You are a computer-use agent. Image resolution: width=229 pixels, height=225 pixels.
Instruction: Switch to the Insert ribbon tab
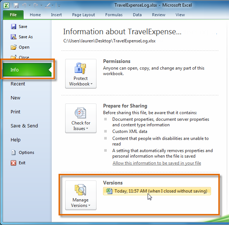coord(56,15)
